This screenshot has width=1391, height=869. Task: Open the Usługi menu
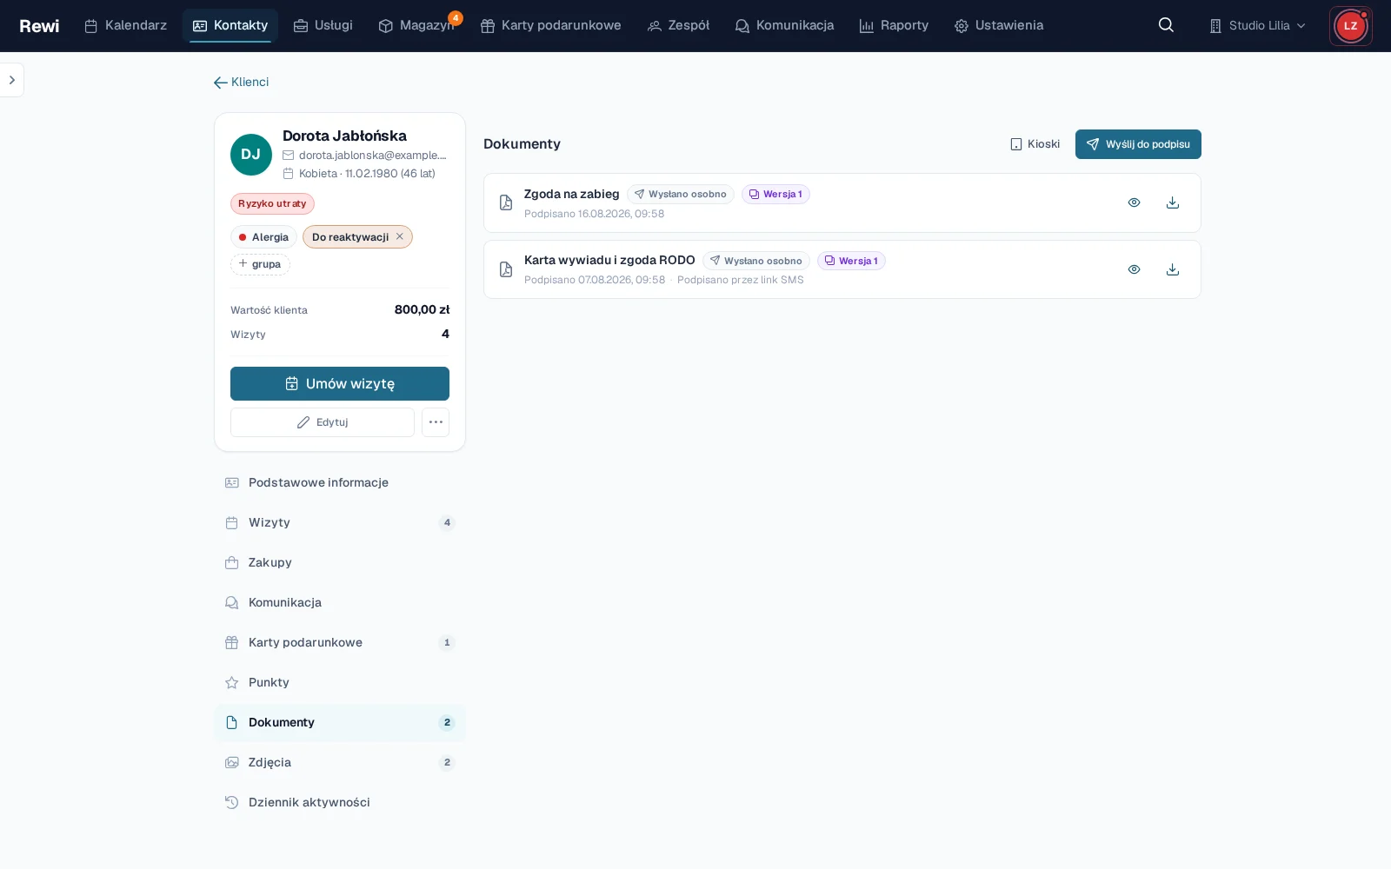pos(323,25)
